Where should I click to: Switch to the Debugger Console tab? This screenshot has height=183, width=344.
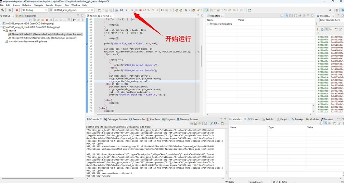coord(116,119)
